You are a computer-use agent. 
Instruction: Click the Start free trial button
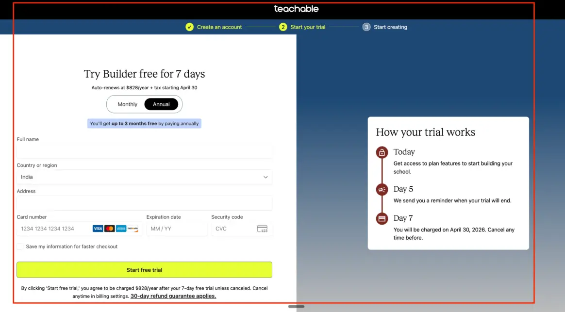point(144,270)
